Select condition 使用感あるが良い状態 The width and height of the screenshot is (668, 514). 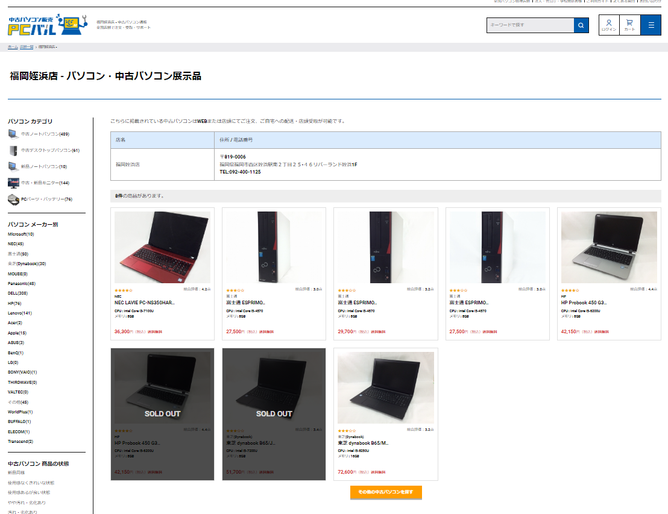[x=29, y=493]
